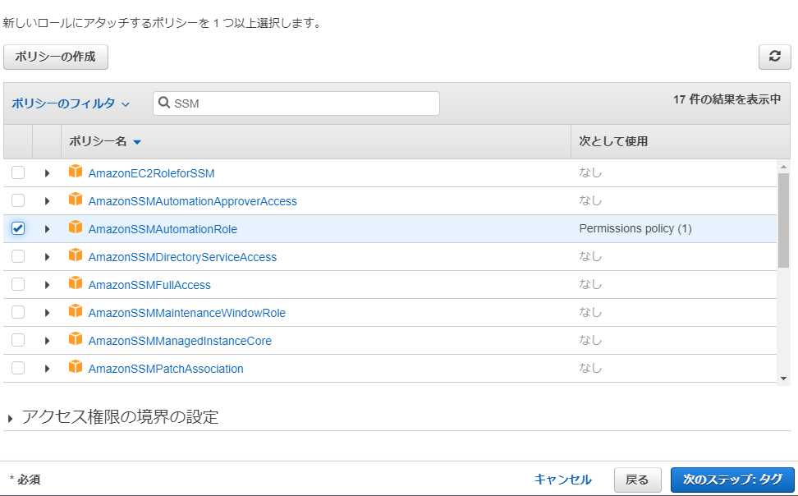
Task: Click the policy icon next to AmazonSSMAutomationRole
Action: pyautogui.click(x=76, y=227)
